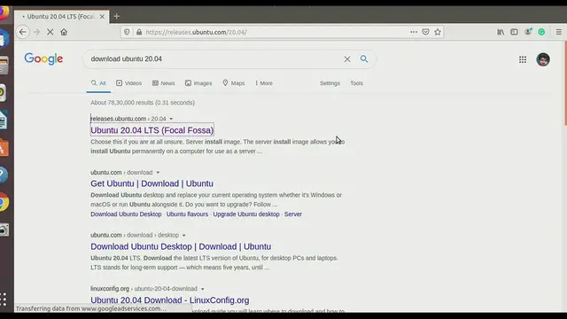Image resolution: width=567 pixels, height=319 pixels.
Task: Click the results count text
Action: 143,103
